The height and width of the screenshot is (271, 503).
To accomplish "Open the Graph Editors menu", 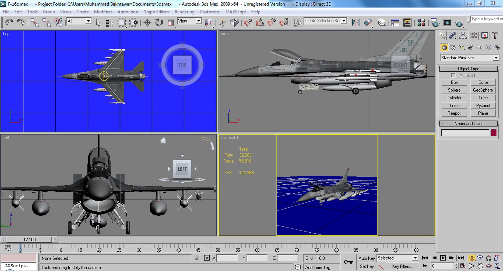I will (156, 12).
